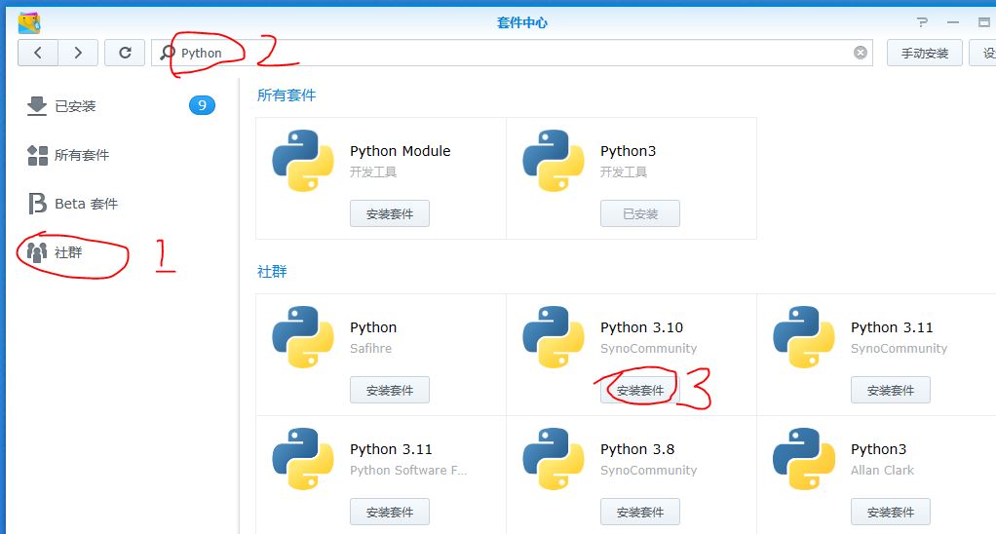Install the Python 3.10 SynoCommunity package
Viewport: 996px width, 534px height.
click(x=639, y=390)
